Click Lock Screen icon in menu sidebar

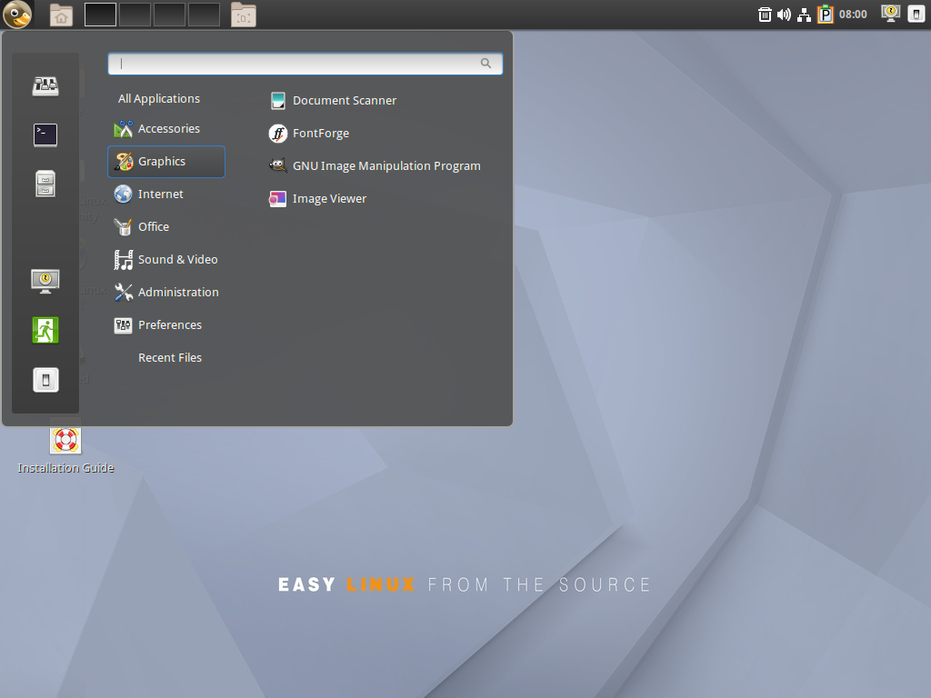coord(45,282)
